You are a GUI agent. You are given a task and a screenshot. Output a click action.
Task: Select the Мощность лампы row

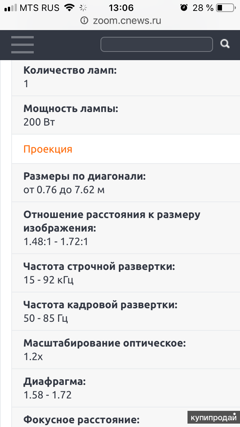(x=126, y=115)
